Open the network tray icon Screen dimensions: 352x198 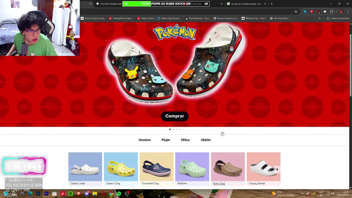pos(328,194)
